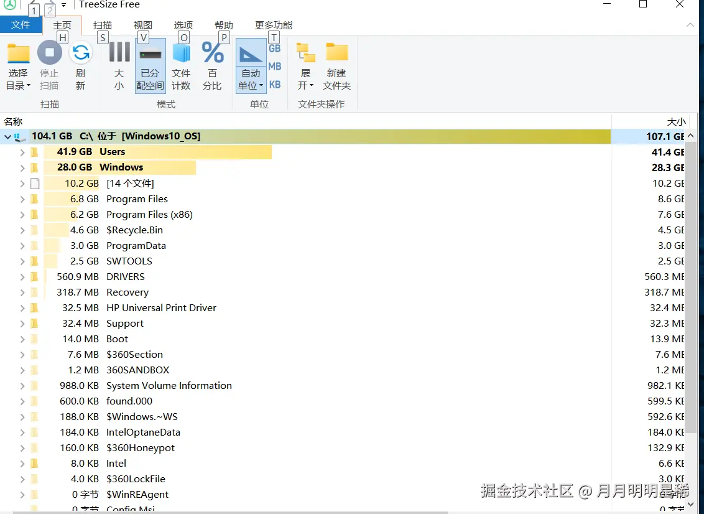Maximize the TreeSize Free window
This screenshot has width=704, height=514.
click(x=643, y=4)
